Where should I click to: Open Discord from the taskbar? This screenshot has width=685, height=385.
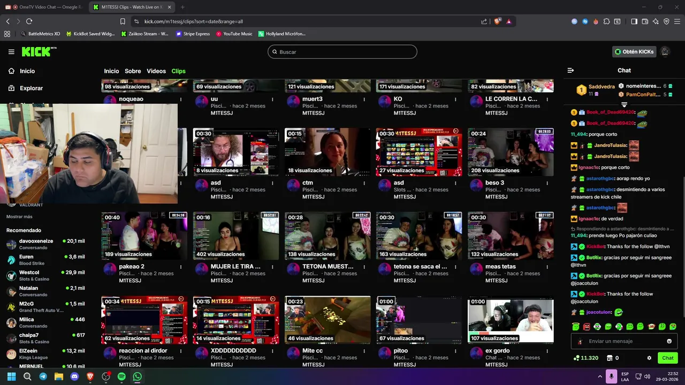pos(74,376)
